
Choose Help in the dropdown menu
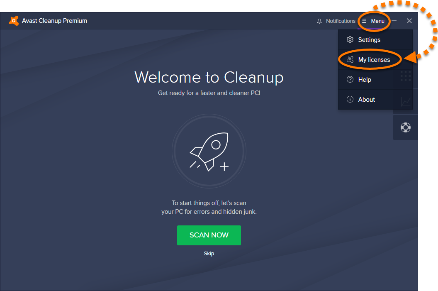[375, 80]
